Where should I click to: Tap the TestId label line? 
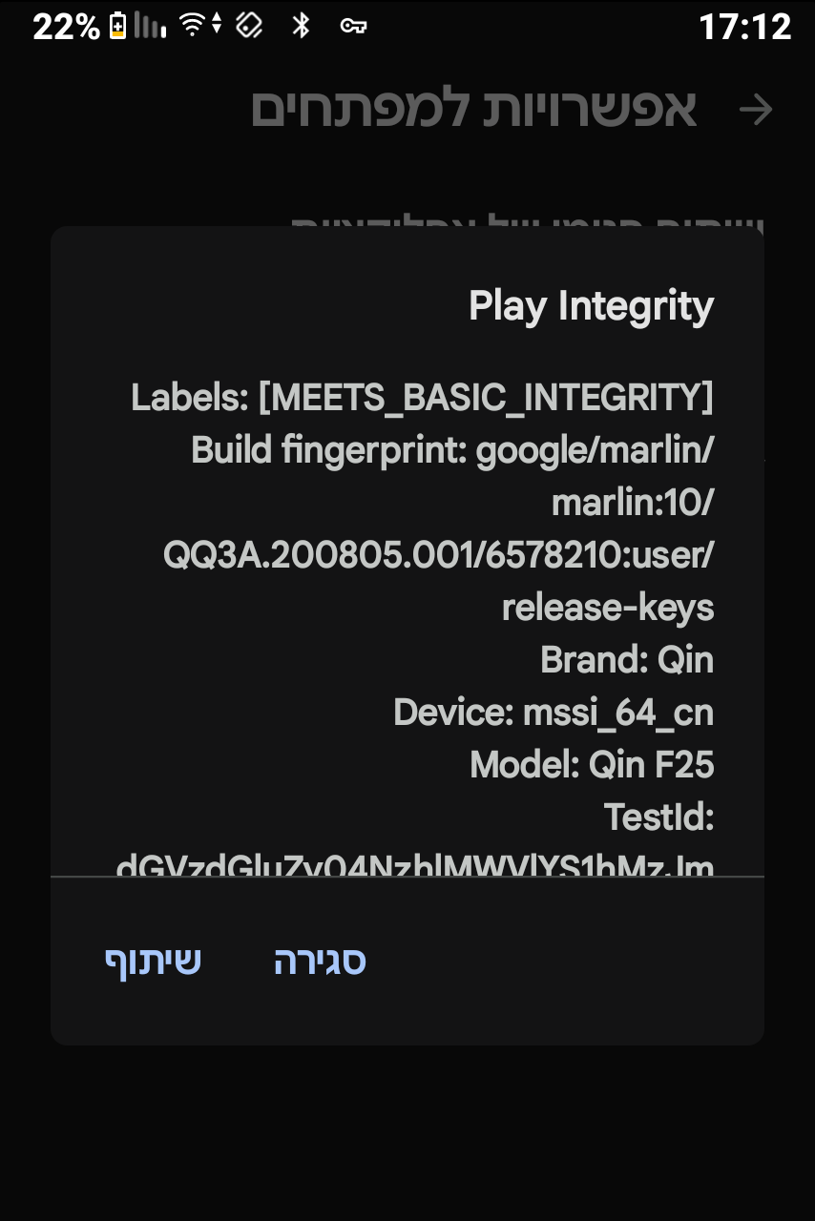click(658, 817)
